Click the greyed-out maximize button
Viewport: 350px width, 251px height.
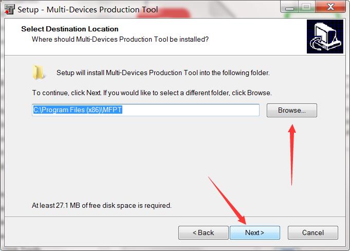click(307, 7)
